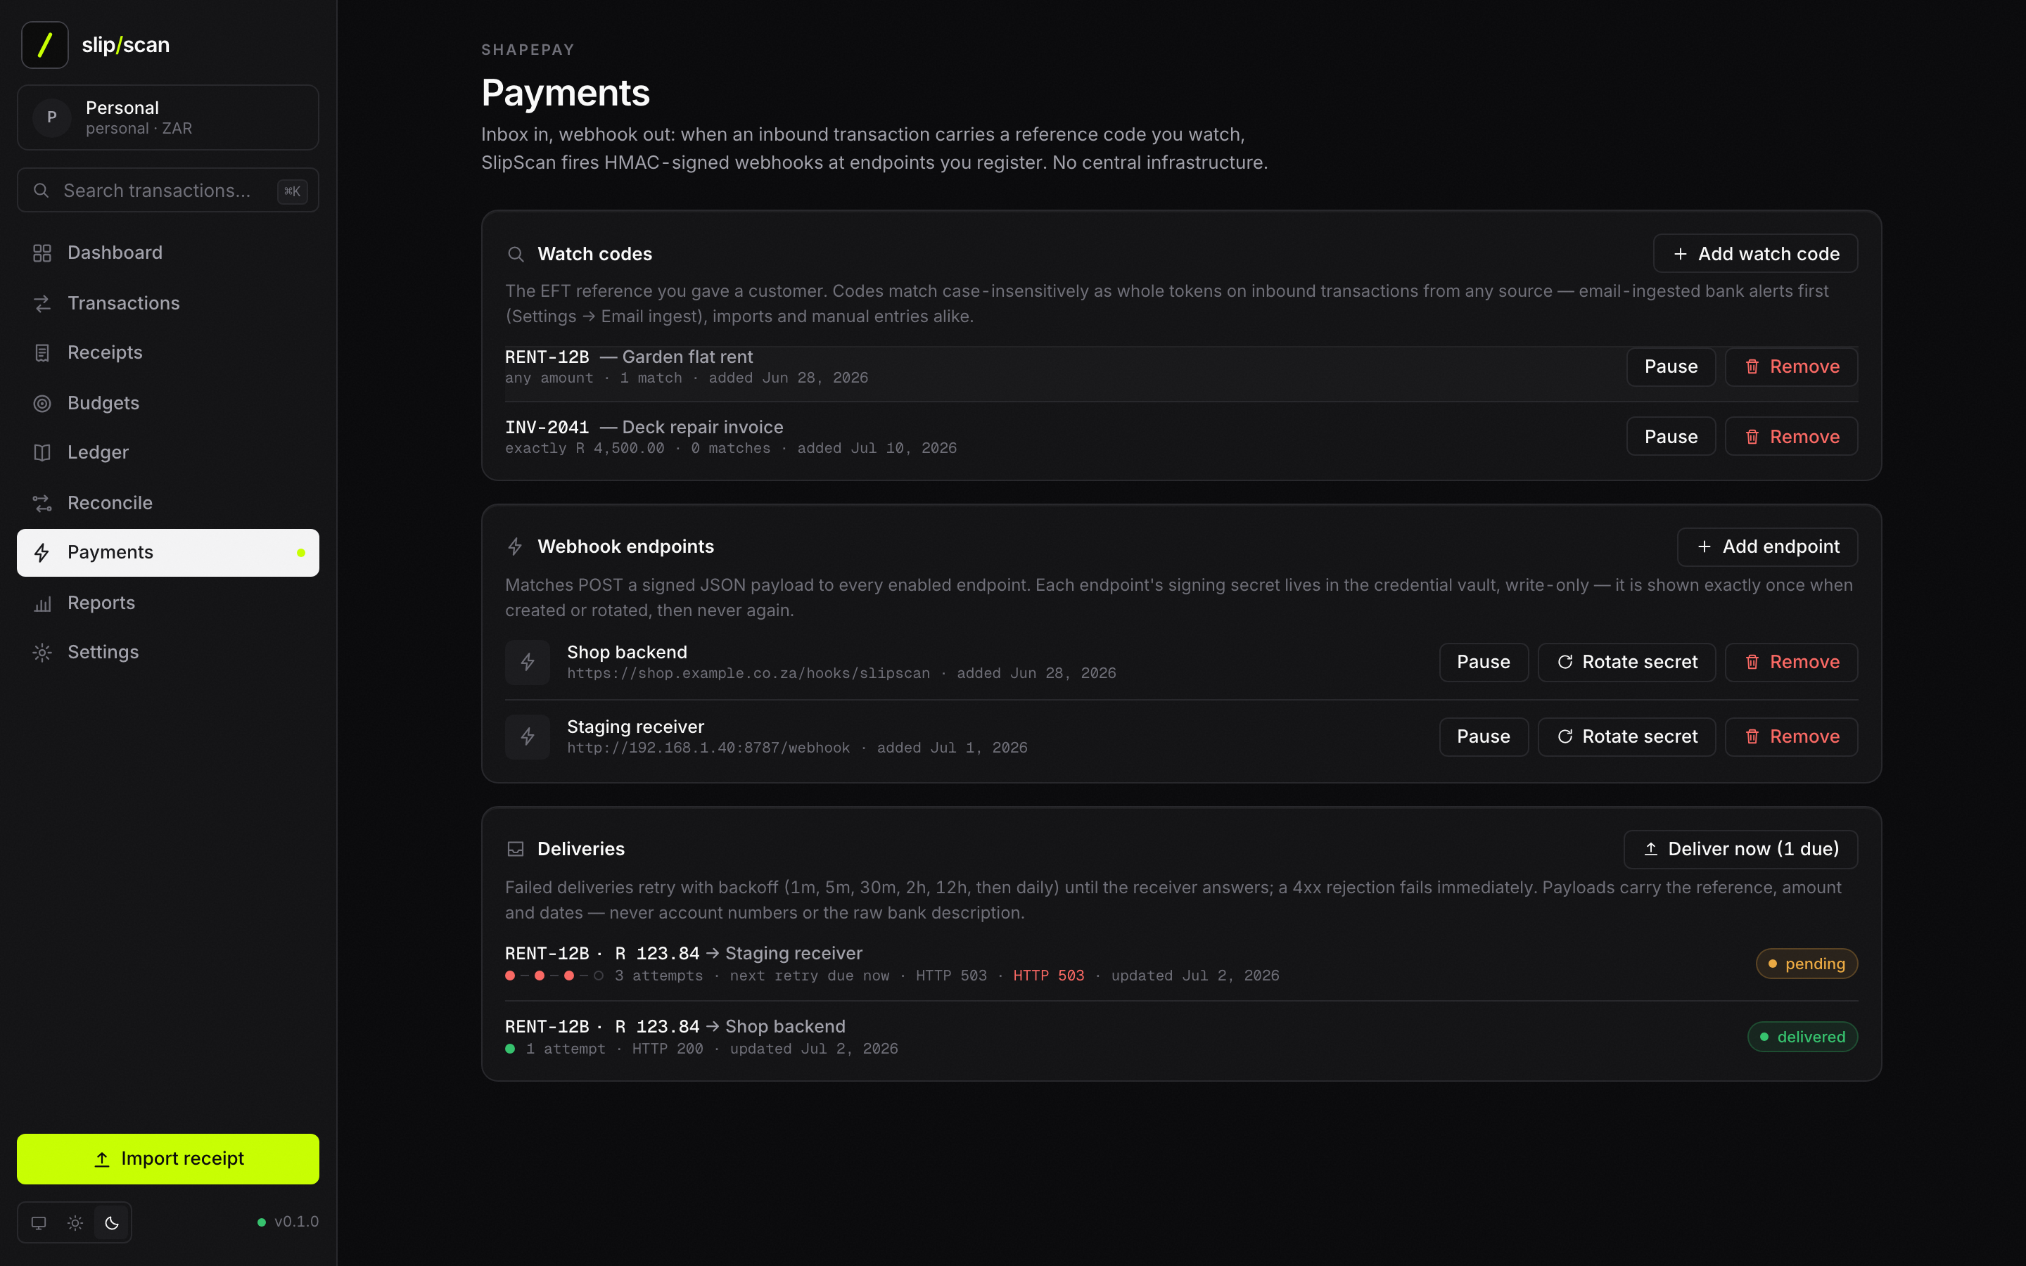
Task: Go to Transactions page
Action: click(x=167, y=303)
